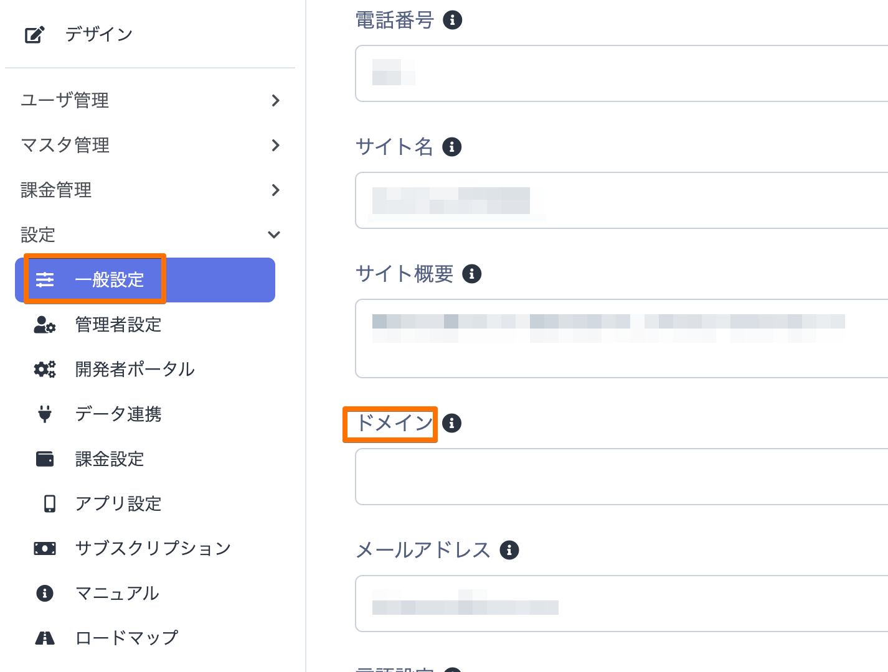Click the Design pencil-edit icon
888x672 pixels.
click(x=34, y=35)
